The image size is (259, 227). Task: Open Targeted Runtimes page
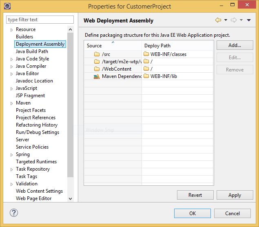coord(36,162)
